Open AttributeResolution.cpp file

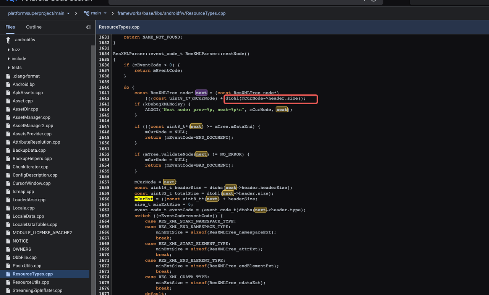pos(36,142)
